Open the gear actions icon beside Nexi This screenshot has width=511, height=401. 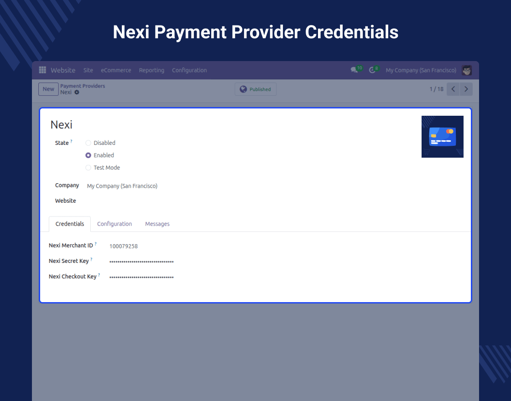(77, 92)
